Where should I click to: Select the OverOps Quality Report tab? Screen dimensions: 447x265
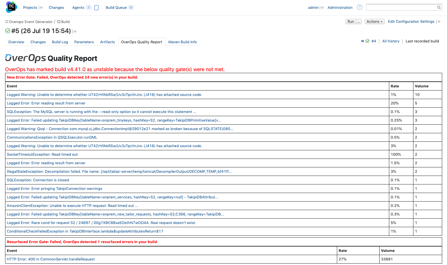[142, 42]
